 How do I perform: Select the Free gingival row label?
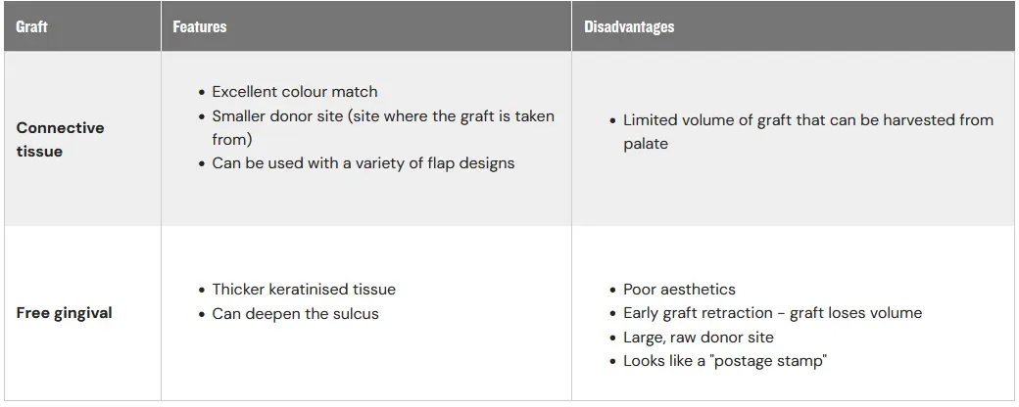pos(65,313)
